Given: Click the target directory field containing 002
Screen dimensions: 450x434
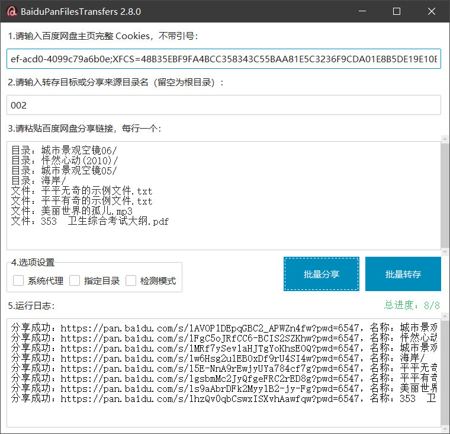Looking at the screenshot, I should point(224,105).
